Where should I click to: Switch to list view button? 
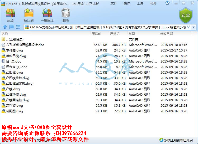coord(18,27)
